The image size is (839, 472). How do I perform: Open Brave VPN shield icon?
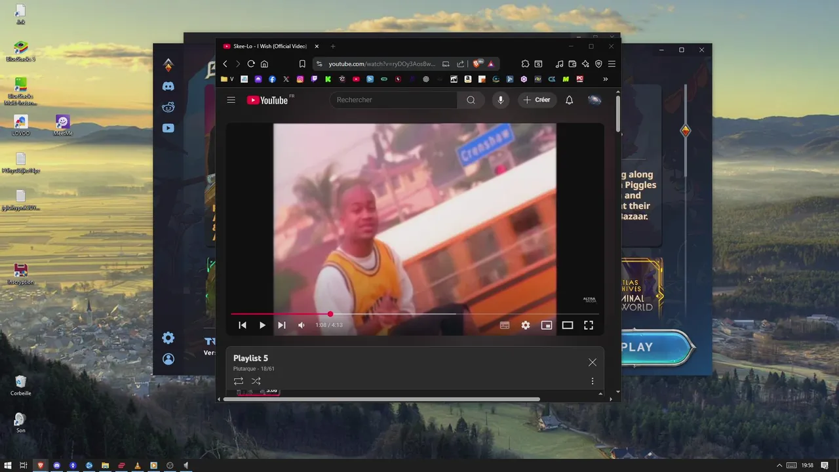coord(598,64)
